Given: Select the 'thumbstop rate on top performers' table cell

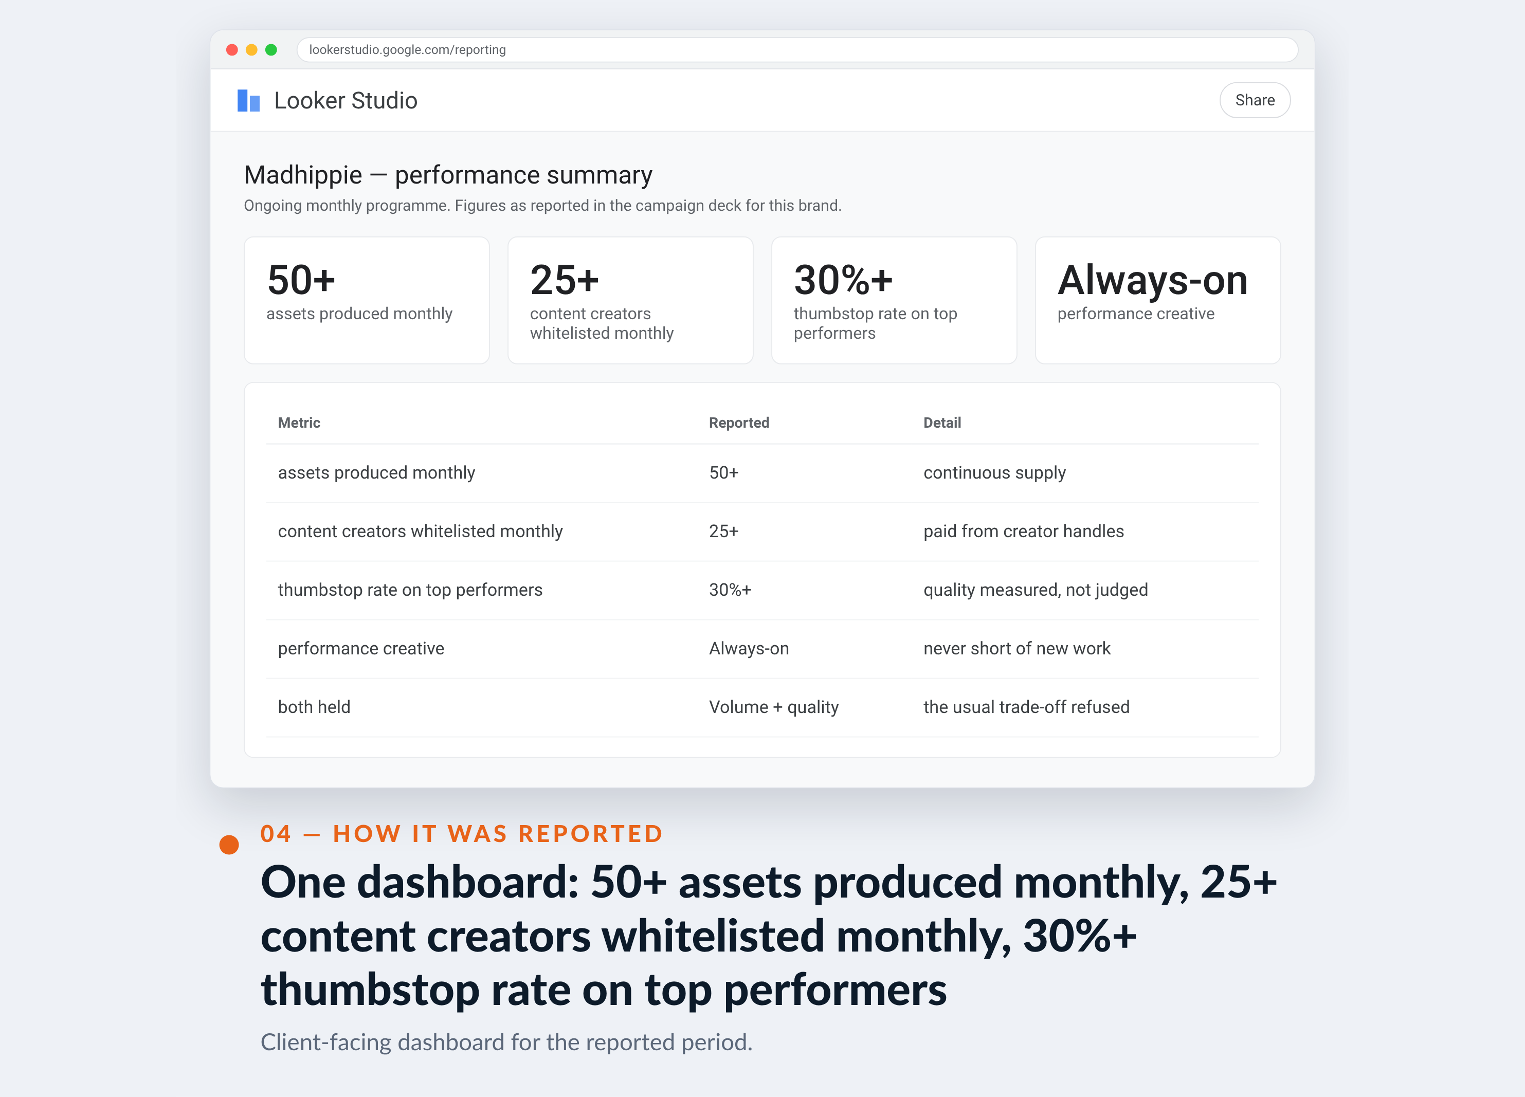Looking at the screenshot, I should [x=409, y=590].
